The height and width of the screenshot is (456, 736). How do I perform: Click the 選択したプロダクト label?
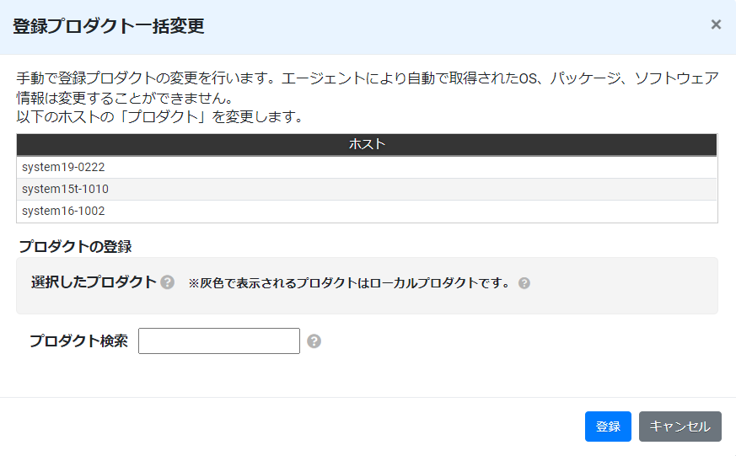coord(94,282)
